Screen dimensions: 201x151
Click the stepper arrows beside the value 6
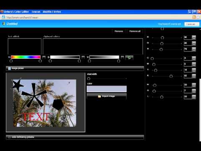(x=194, y=64)
